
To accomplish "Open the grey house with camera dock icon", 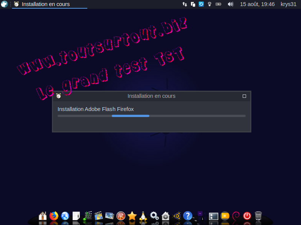I will 166,216.
